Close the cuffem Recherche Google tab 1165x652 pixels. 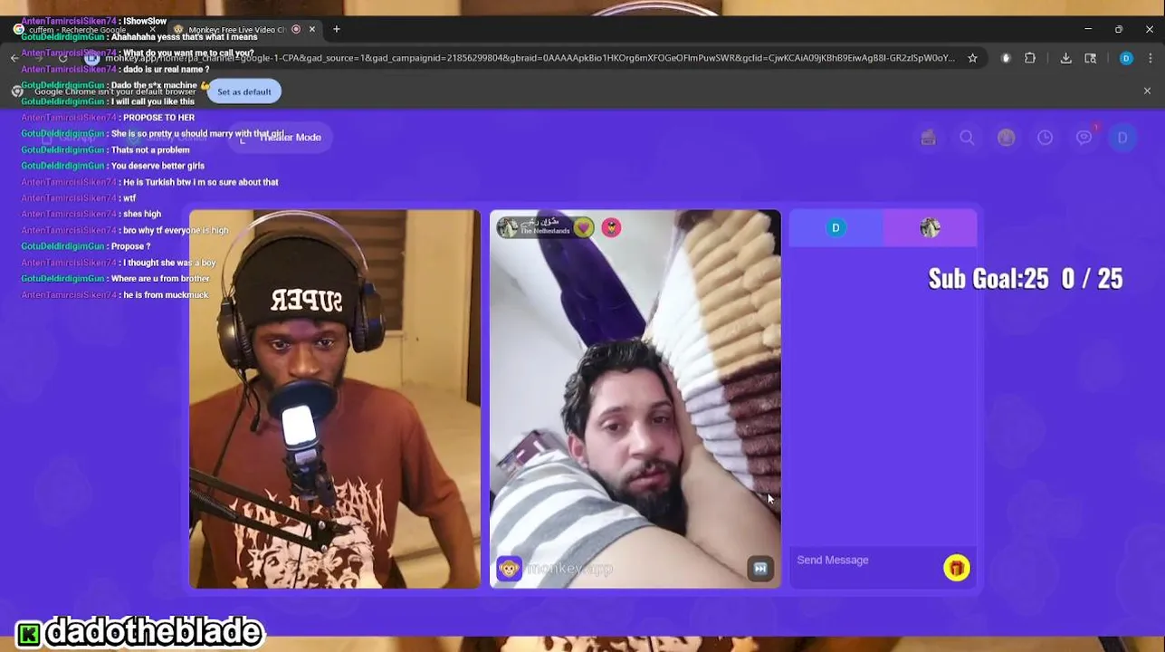pyautogui.click(x=152, y=30)
